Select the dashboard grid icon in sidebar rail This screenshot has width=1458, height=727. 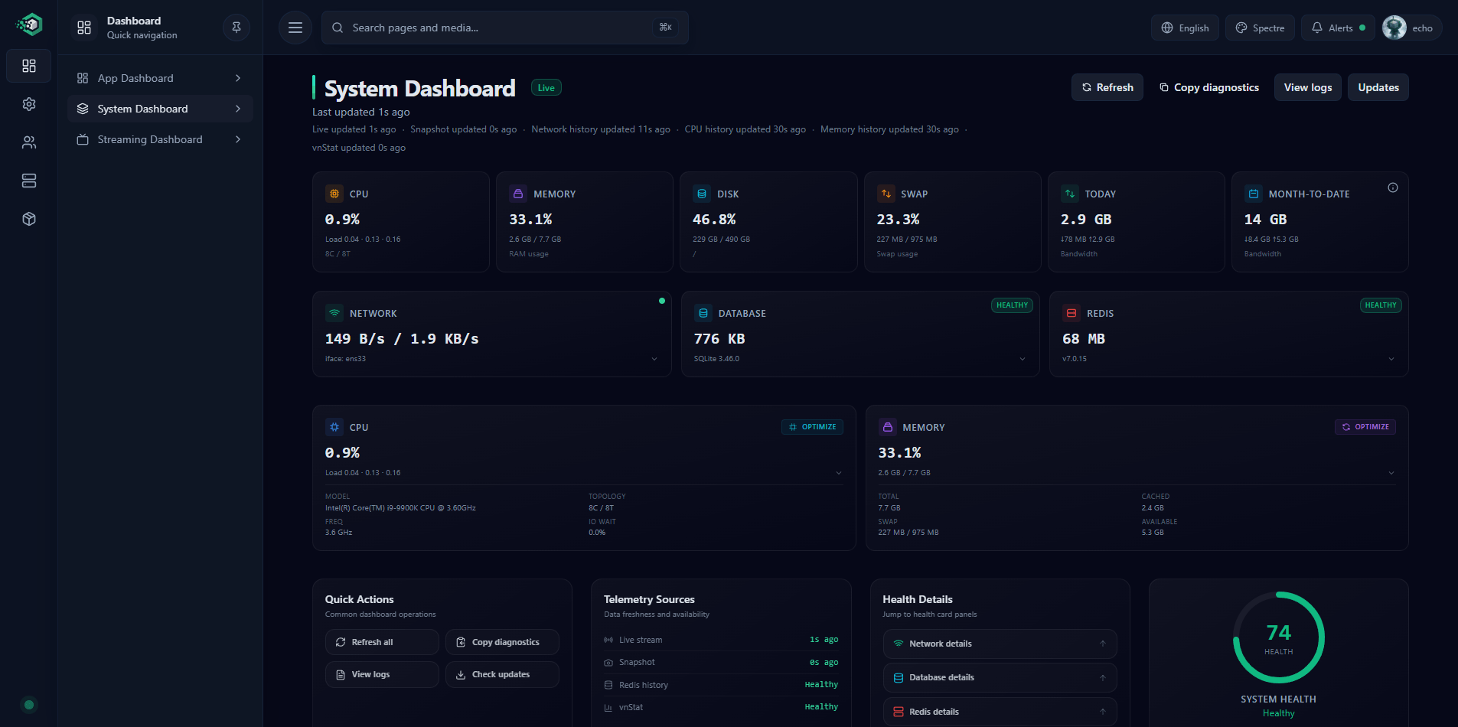[29, 66]
